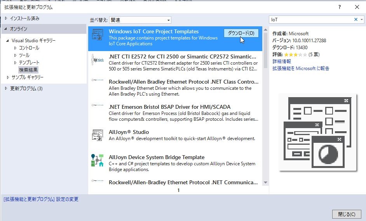The height and width of the screenshot is (221, 366).
Task: Expand the Updates (3) category
Action: coord(5,89)
